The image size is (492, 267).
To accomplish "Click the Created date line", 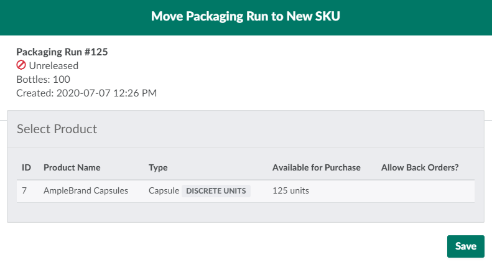I will pyautogui.click(x=86, y=93).
